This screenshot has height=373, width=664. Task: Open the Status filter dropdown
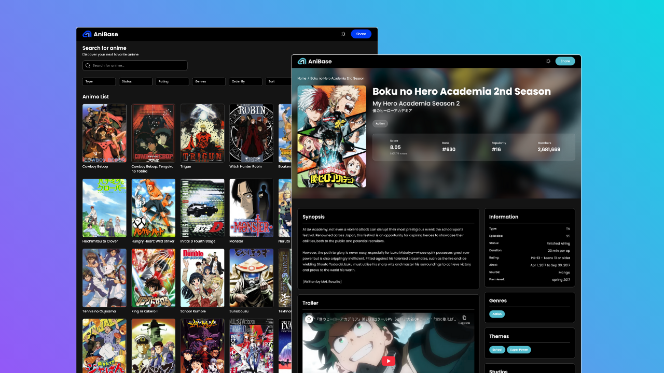[135, 82]
